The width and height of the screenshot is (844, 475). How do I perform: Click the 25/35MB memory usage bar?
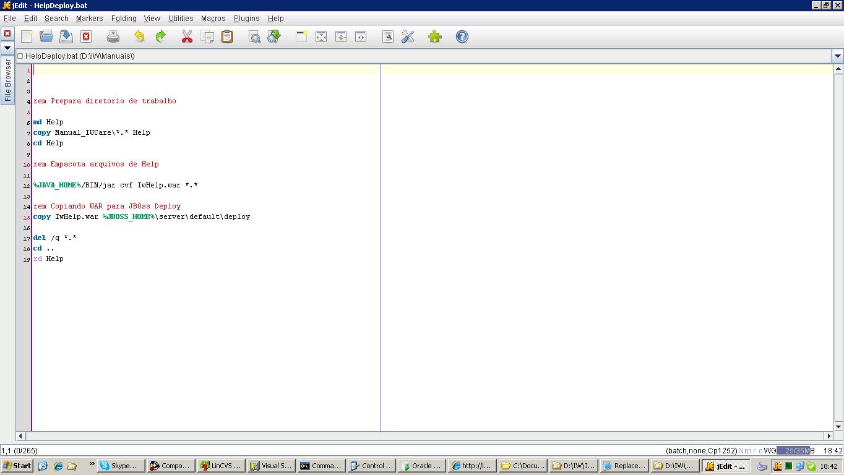click(796, 451)
